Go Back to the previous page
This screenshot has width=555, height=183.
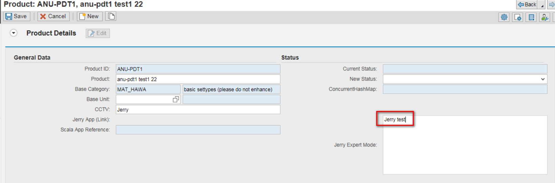[527, 4]
